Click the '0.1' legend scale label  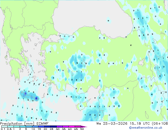(3, 129)
